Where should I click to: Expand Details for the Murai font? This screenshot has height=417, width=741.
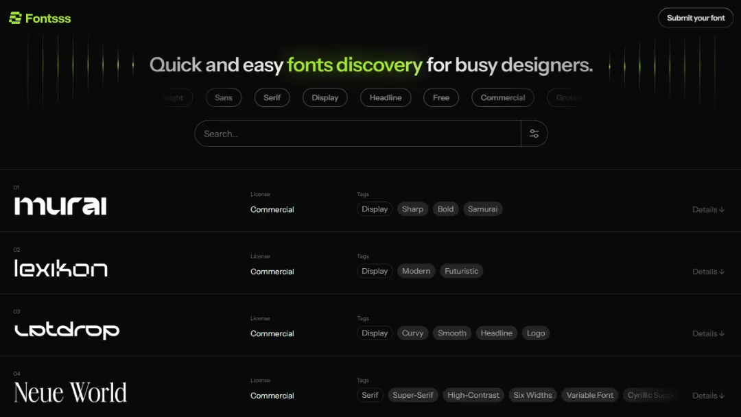click(x=708, y=209)
